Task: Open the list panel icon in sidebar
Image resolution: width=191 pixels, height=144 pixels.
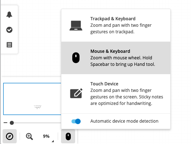Action: click(9, 45)
